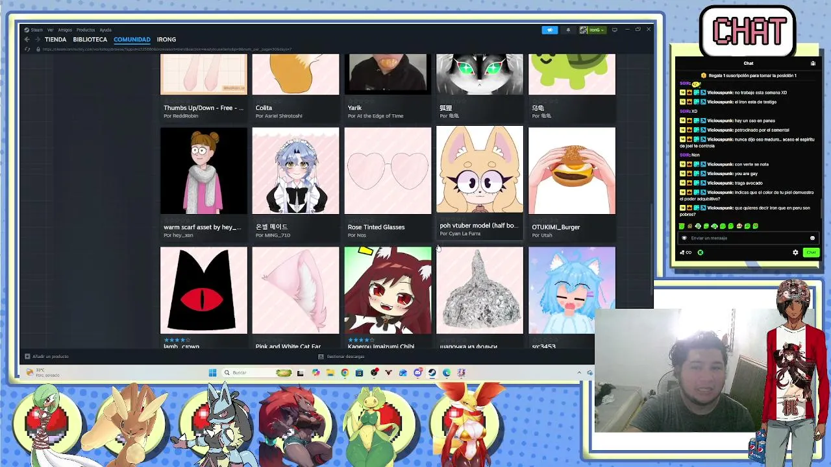
Task: Open the Pink and White Cat Ear thumbnail
Action: (x=295, y=290)
